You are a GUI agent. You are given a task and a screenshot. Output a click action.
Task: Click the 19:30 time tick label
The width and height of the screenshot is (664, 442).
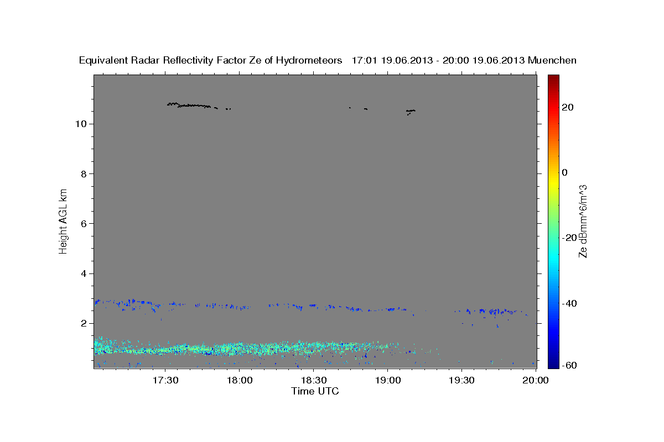tap(461, 381)
